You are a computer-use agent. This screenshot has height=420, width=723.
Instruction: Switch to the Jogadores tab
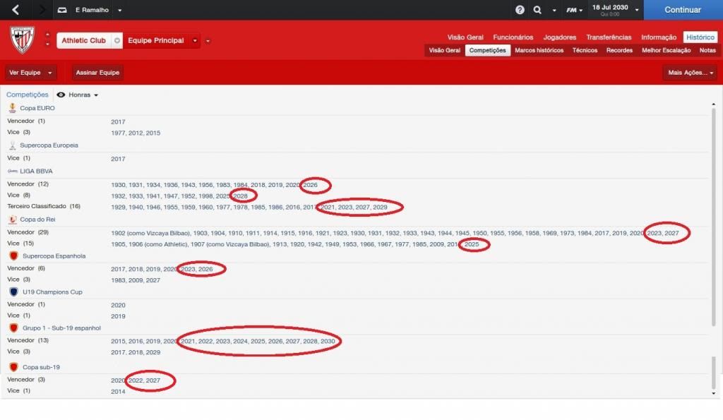click(x=559, y=37)
